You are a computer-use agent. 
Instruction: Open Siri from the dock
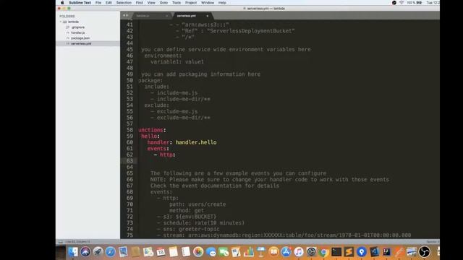[85, 252]
